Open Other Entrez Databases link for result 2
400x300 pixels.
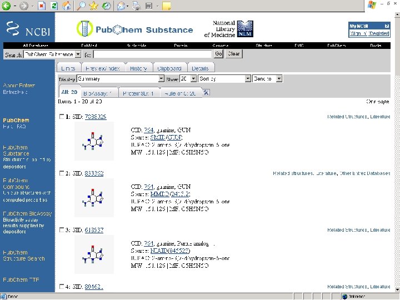point(365,173)
